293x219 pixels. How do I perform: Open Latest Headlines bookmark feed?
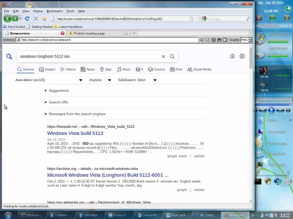click(68, 27)
